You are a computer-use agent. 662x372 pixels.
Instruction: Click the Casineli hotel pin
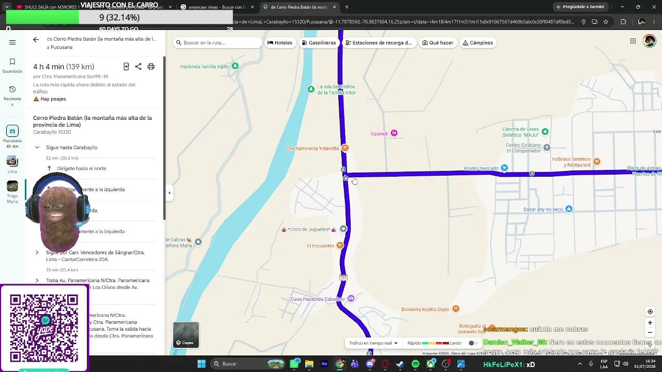point(394,133)
